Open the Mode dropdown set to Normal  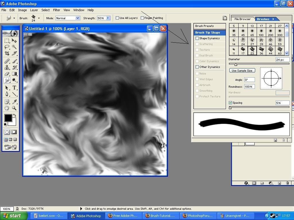[78, 18]
